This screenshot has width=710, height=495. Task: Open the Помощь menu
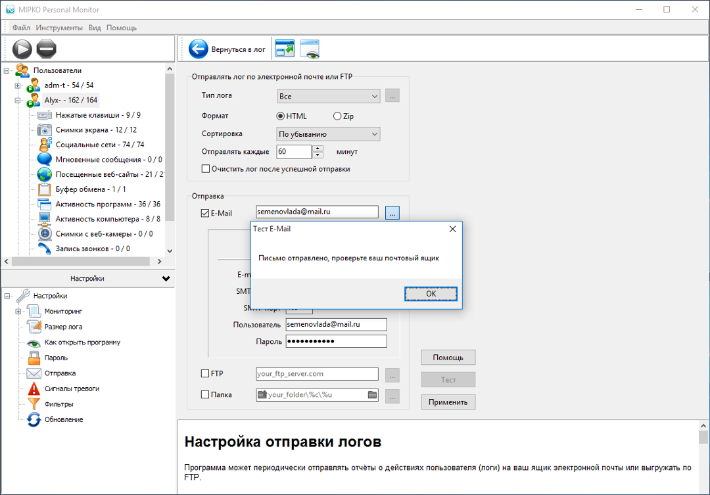click(122, 28)
